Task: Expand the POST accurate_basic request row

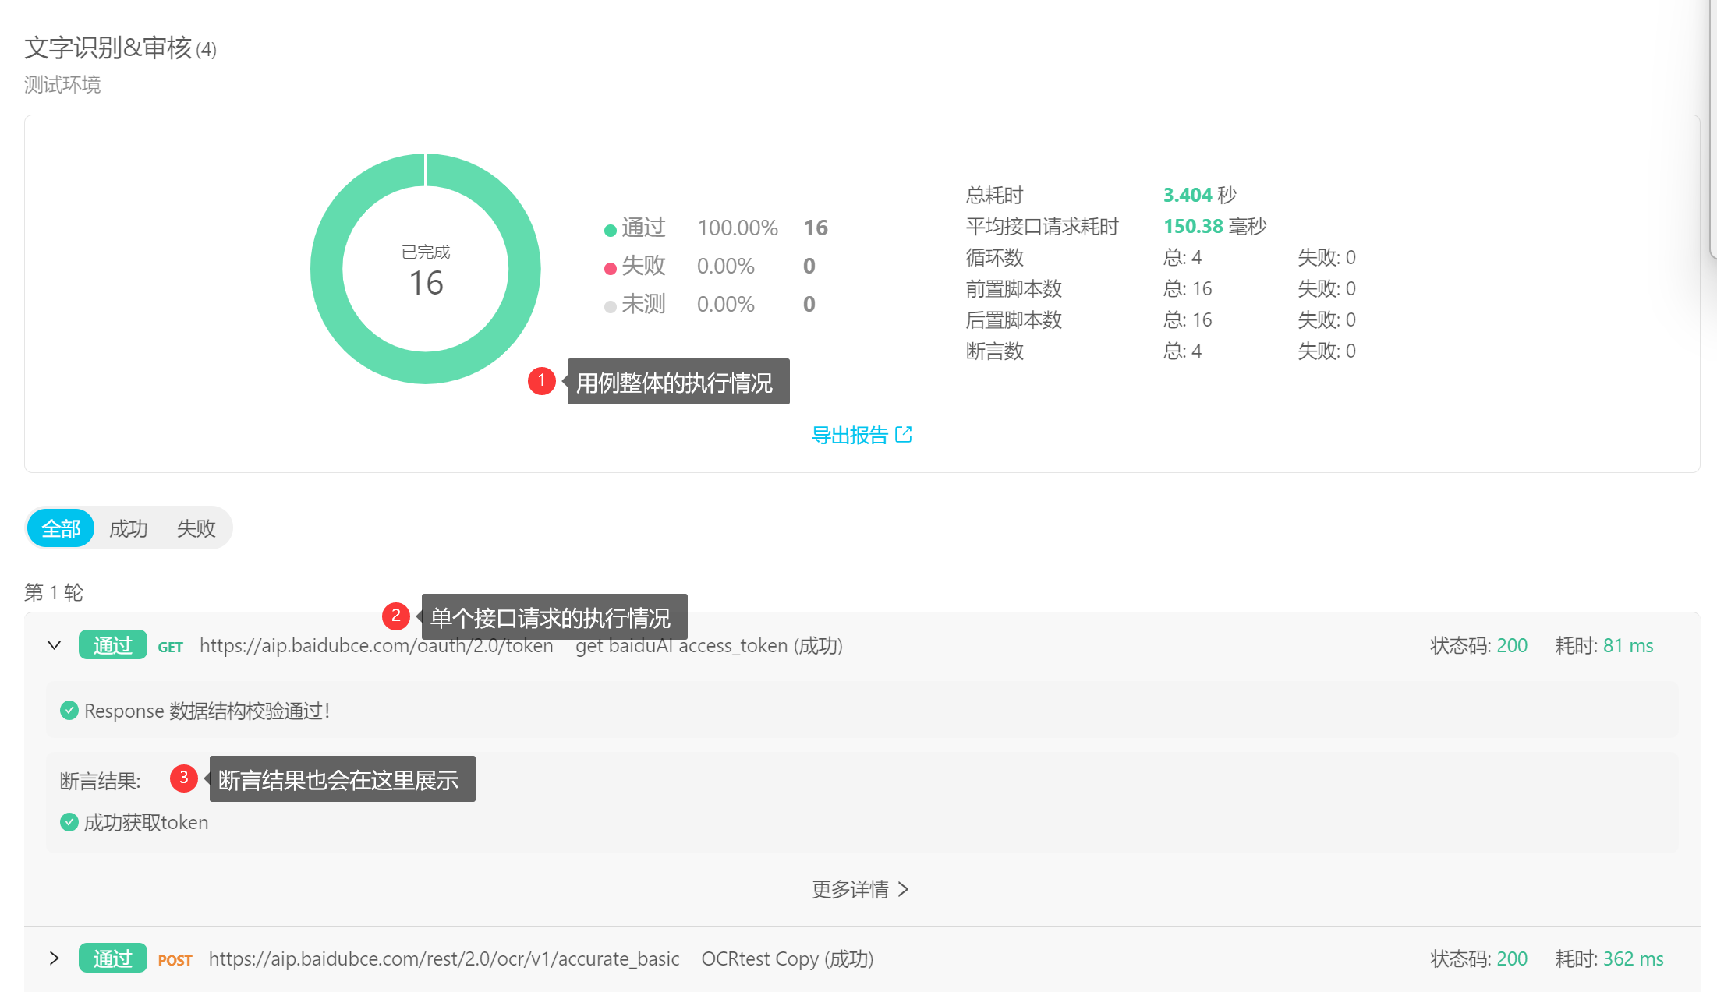Action: click(54, 958)
